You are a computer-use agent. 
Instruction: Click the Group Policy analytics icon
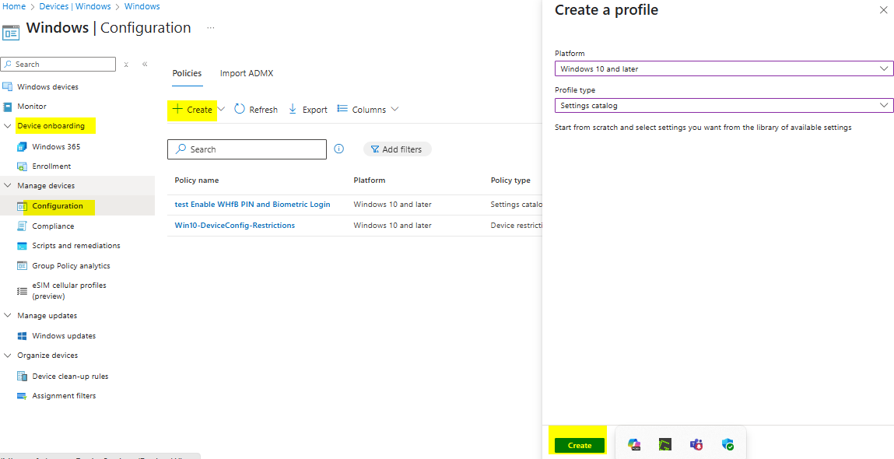(x=23, y=266)
